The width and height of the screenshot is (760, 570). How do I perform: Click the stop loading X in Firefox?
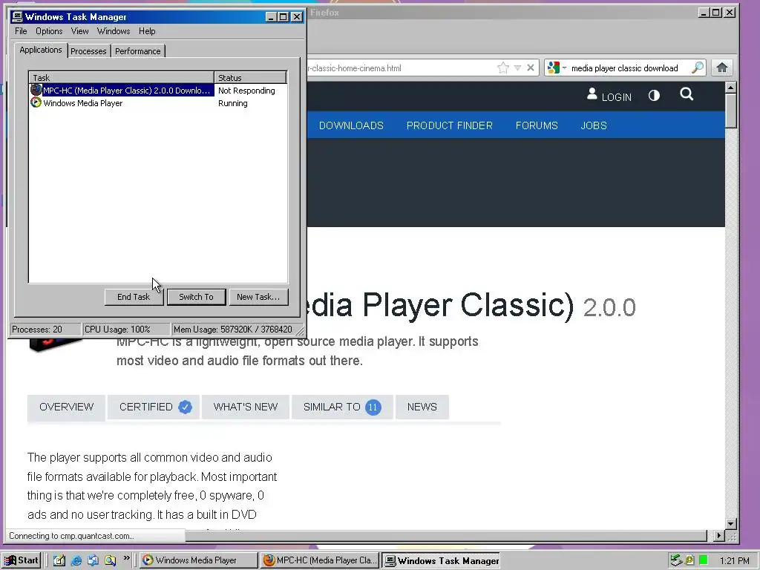[x=531, y=68]
